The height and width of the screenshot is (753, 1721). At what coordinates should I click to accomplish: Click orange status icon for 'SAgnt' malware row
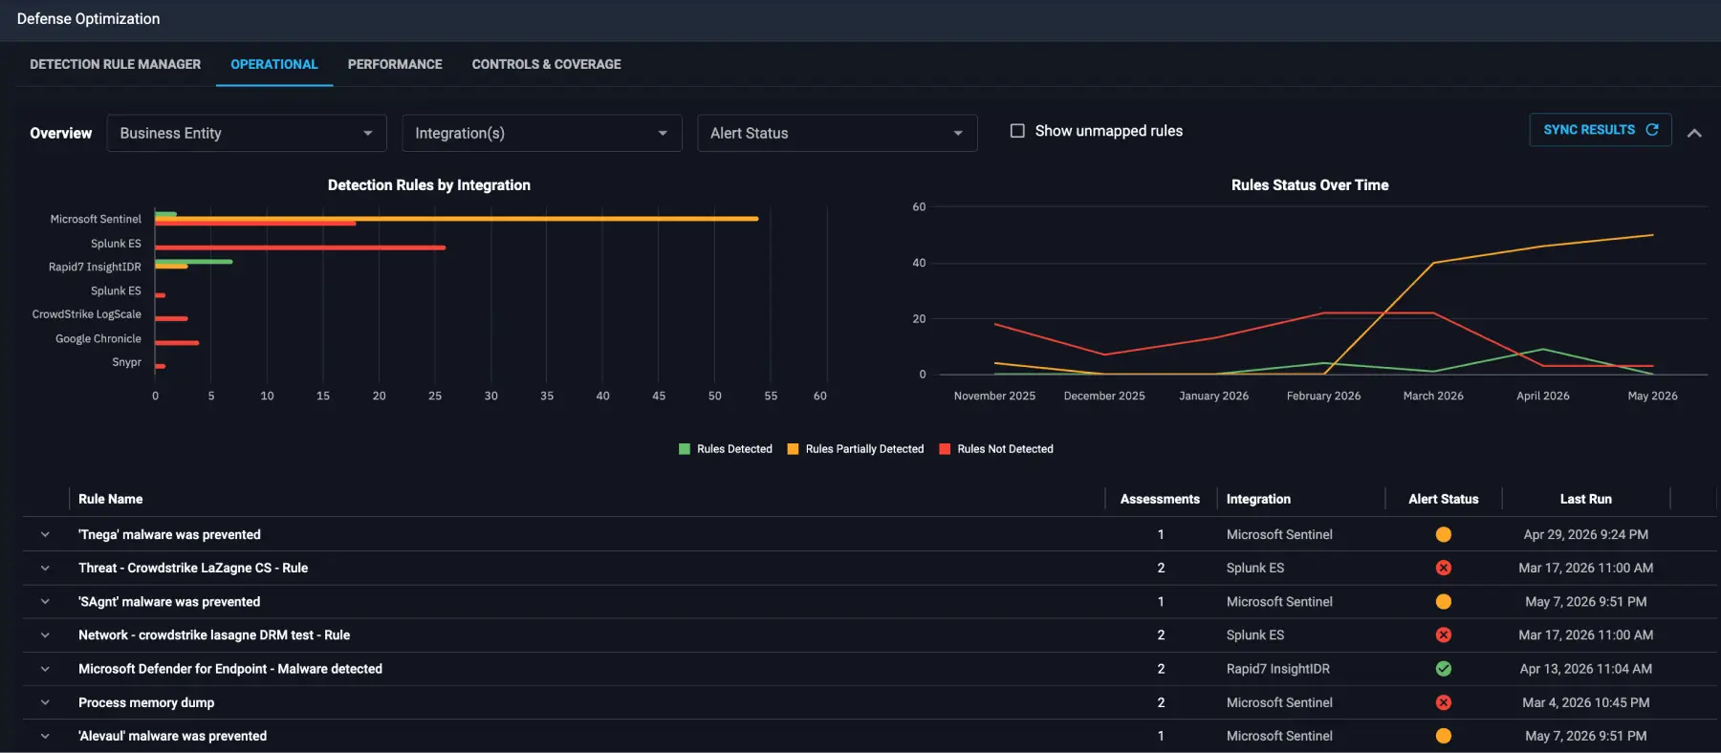click(1443, 601)
